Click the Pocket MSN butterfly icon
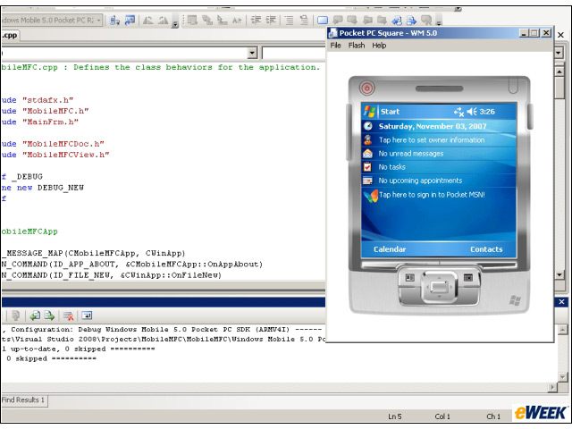Viewport: 572px width, 429px height. point(369,195)
